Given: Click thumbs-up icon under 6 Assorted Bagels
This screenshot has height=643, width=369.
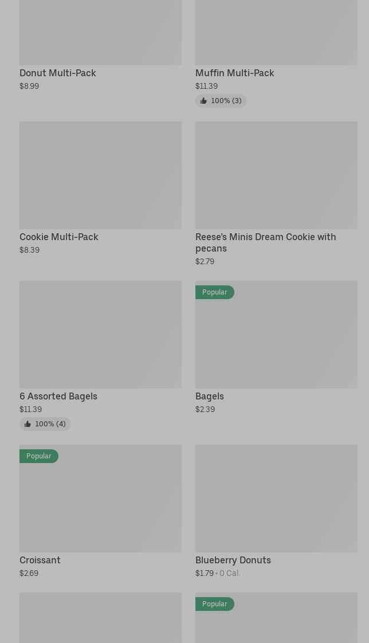Looking at the screenshot, I should point(28,424).
